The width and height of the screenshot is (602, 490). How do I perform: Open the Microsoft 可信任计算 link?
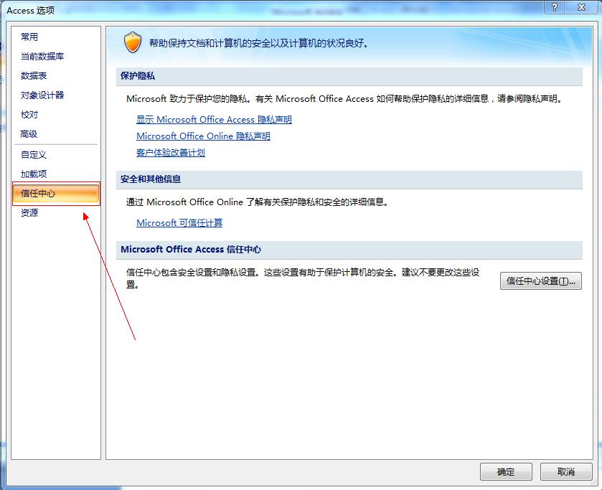point(179,222)
